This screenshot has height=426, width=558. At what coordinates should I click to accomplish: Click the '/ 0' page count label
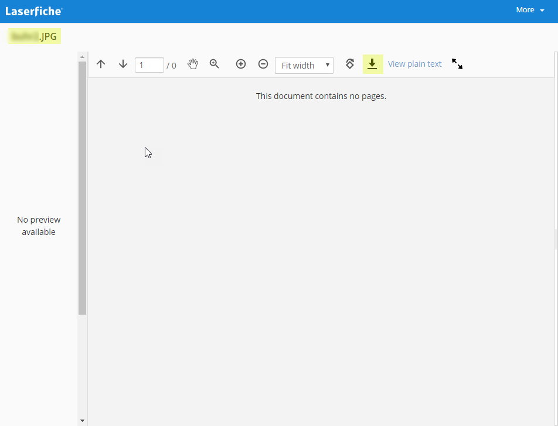[171, 66]
